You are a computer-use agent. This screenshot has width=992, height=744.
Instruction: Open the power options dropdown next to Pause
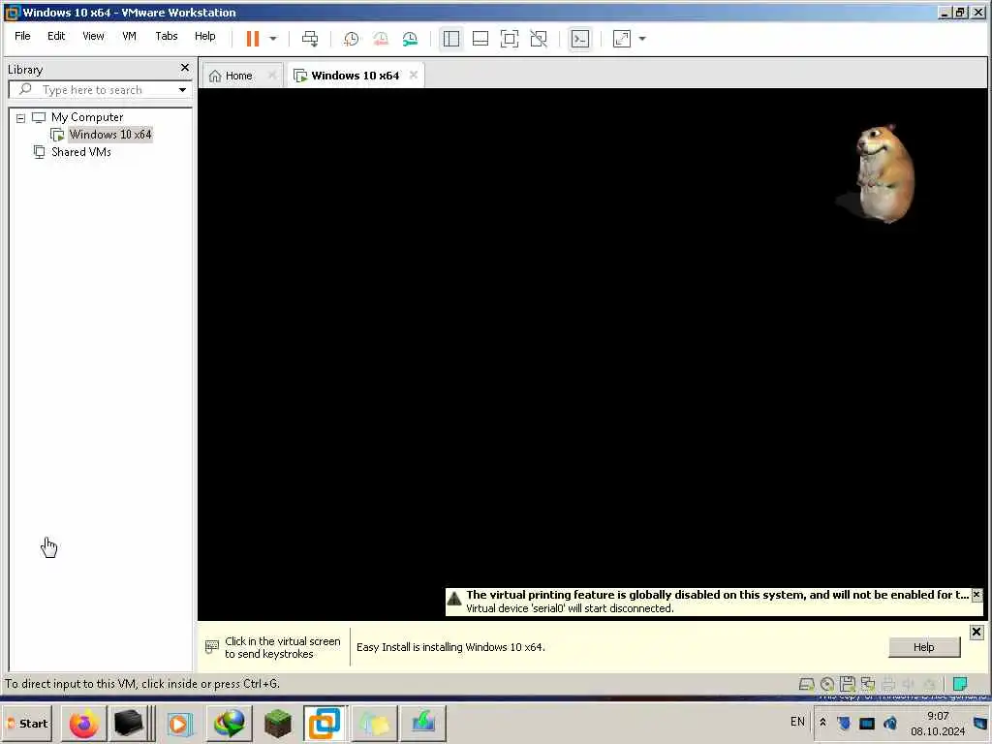tap(273, 39)
